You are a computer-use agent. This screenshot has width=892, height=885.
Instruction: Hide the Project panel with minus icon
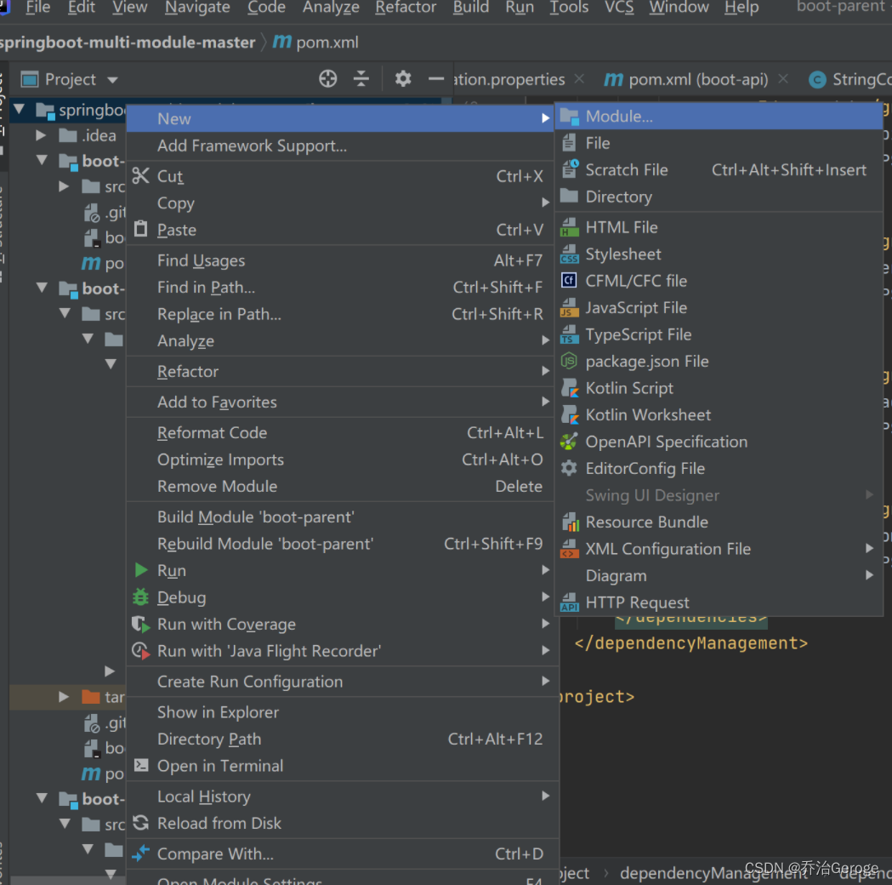click(x=435, y=78)
